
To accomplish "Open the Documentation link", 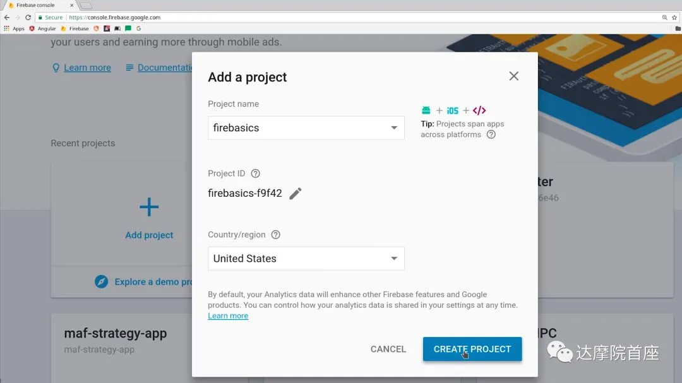I will (x=164, y=68).
